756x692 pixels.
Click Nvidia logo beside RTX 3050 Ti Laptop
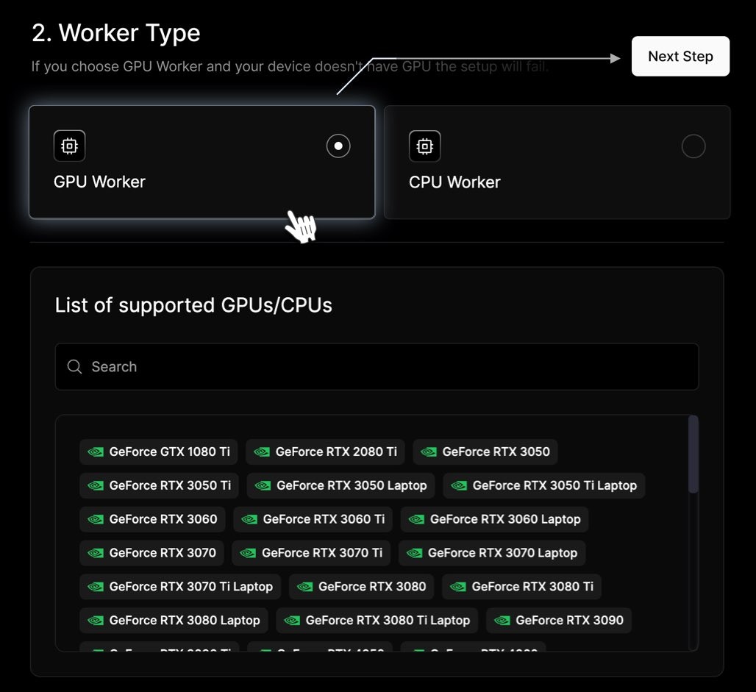[459, 485]
